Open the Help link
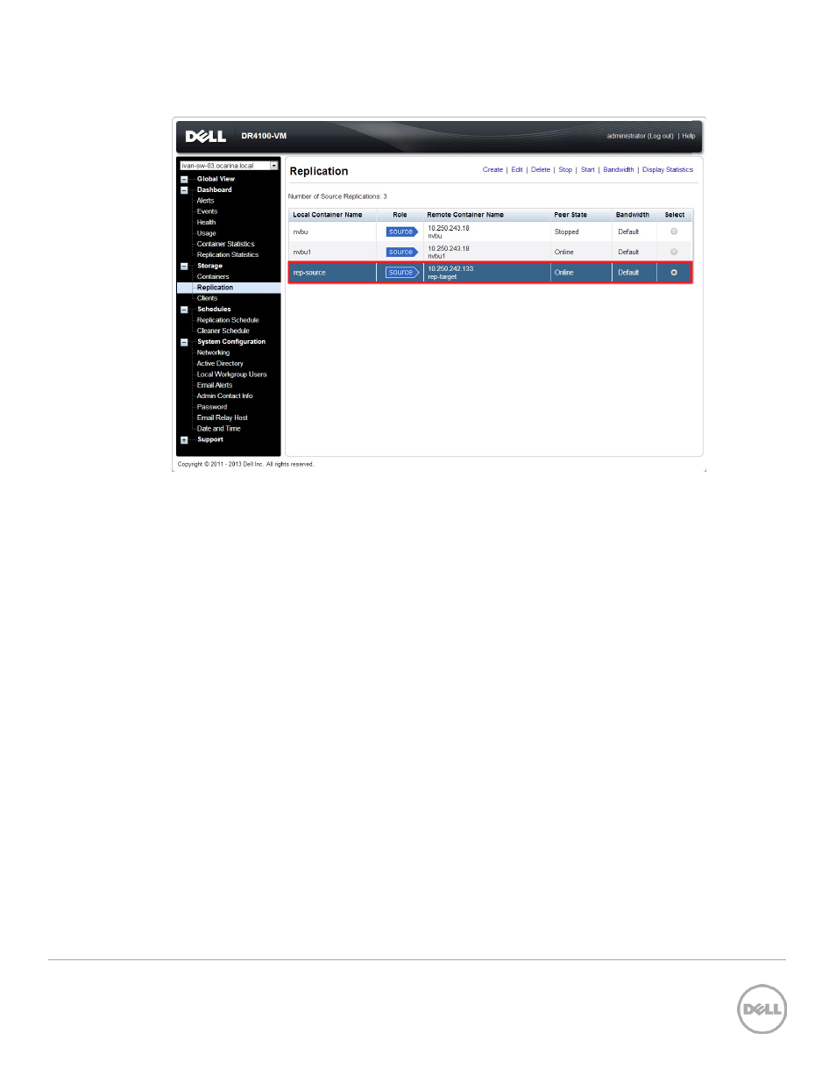Image resolution: width=836 pixels, height=1083 pixels. [x=689, y=136]
